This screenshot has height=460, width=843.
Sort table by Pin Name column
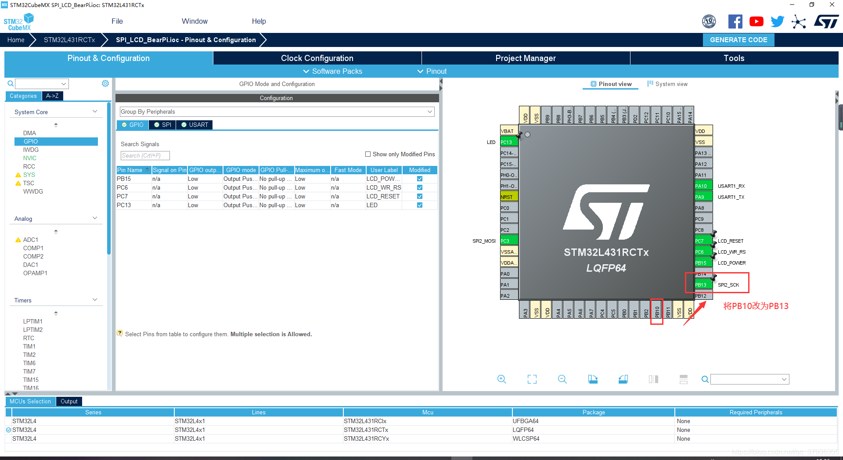point(133,170)
